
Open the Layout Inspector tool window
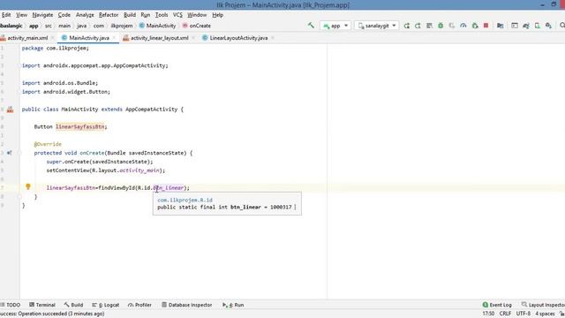coord(543,305)
